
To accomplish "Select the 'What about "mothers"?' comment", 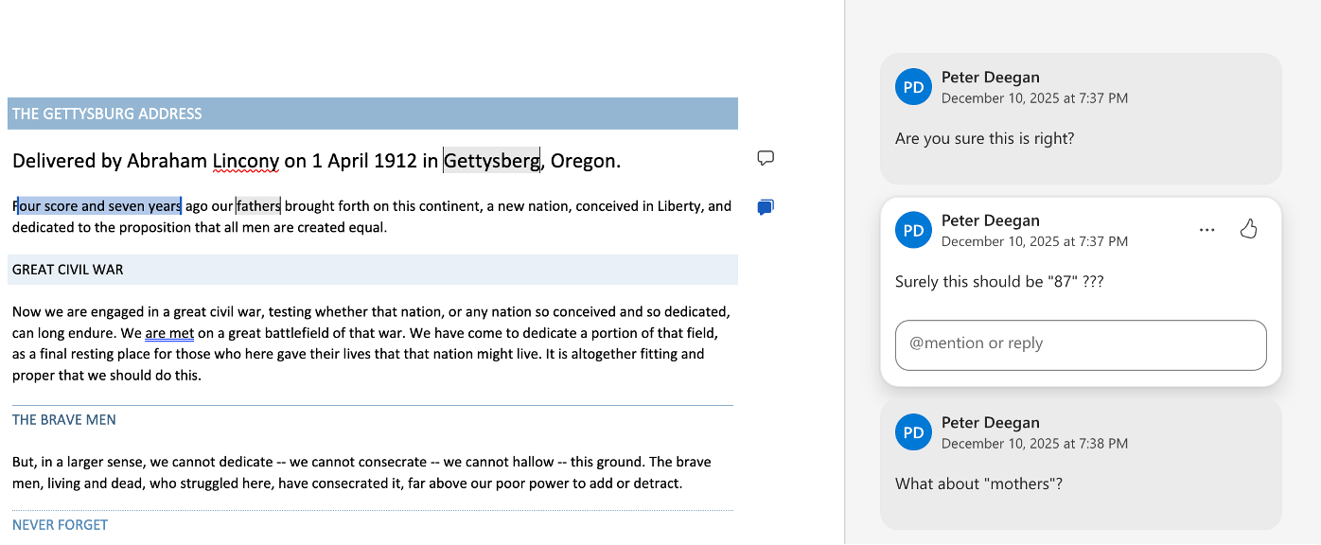I will 978,484.
